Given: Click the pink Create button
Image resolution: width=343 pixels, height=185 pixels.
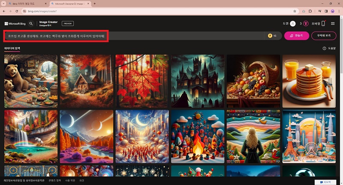Looking at the screenshot, I should (x=296, y=36).
